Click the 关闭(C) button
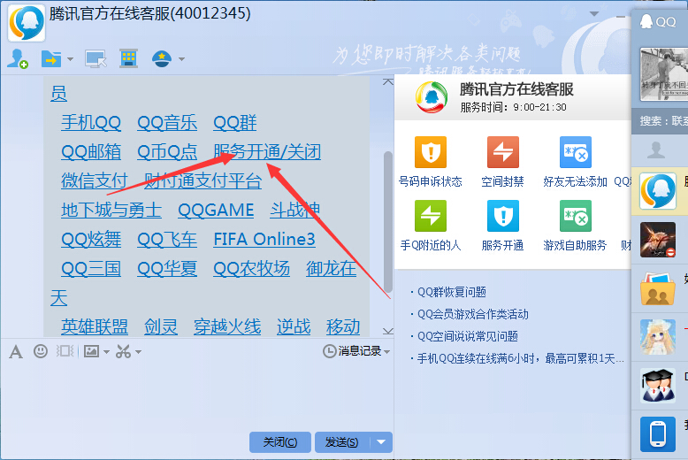Viewport: 688px width, 460px height. point(280,442)
